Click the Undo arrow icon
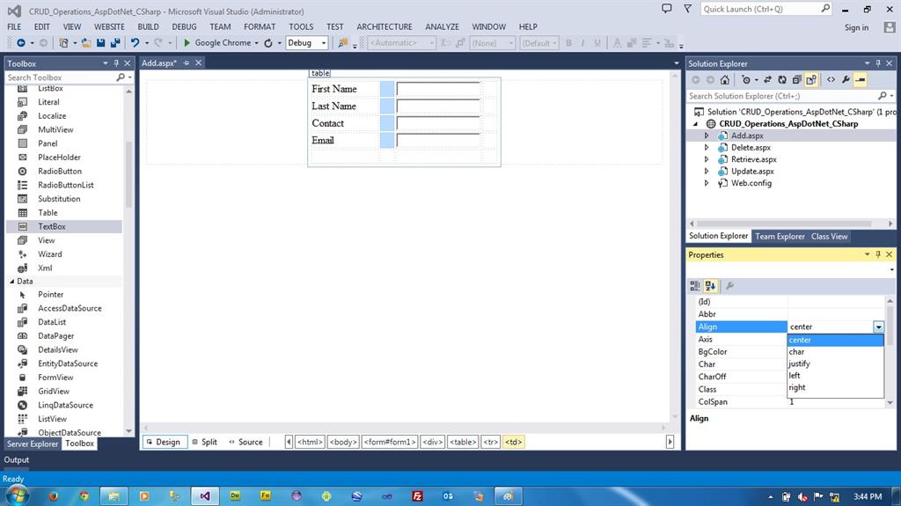901x506 pixels. 135,43
